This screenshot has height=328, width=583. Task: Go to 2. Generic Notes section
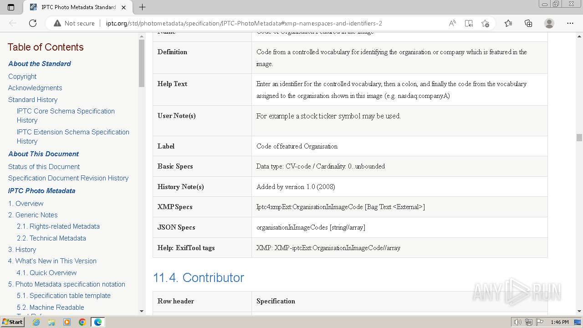point(33,215)
